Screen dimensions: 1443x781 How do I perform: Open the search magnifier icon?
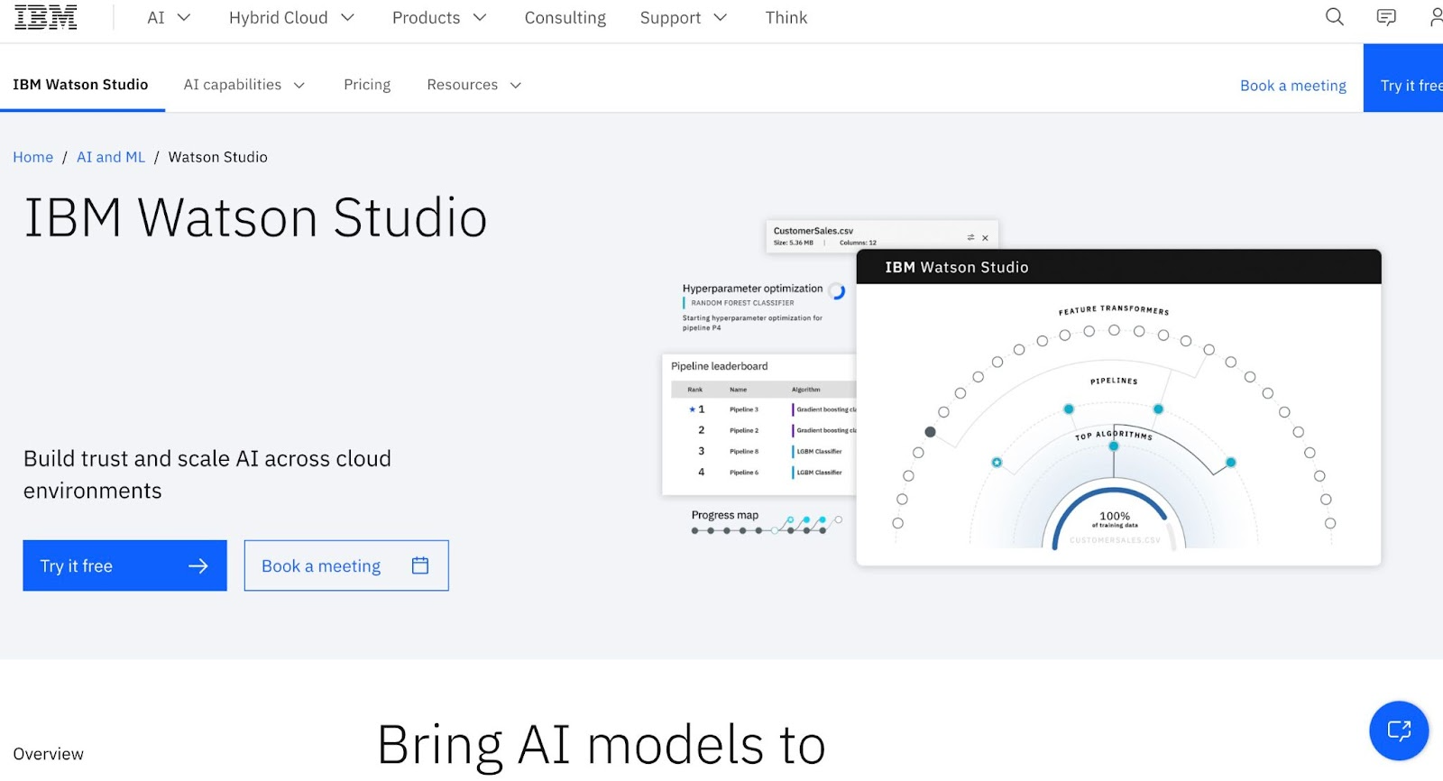pyautogui.click(x=1335, y=17)
